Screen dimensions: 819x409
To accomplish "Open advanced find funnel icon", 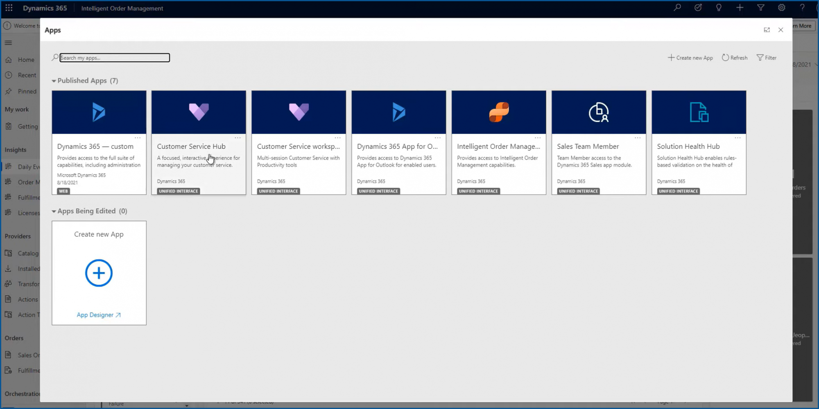I will [x=760, y=8].
